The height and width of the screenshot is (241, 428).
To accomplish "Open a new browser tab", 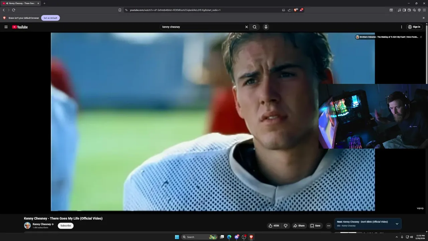I will [x=44, y=3].
